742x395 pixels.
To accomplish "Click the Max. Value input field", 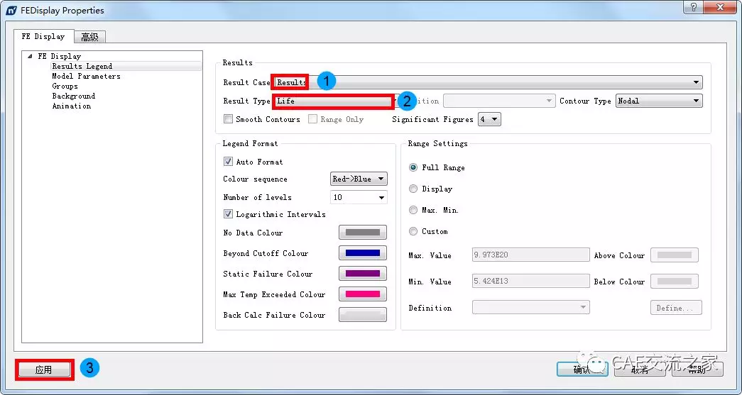I will pos(531,255).
